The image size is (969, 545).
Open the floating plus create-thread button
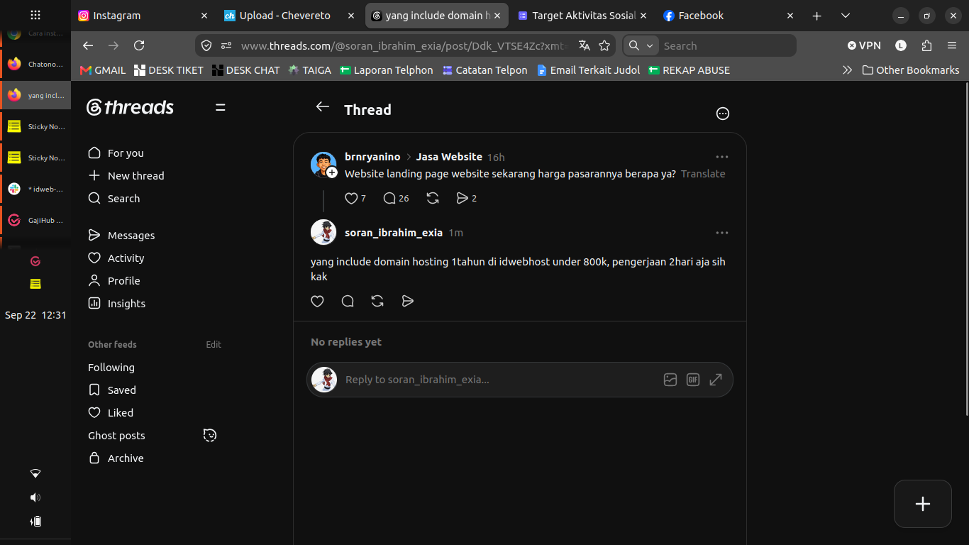[922, 504]
